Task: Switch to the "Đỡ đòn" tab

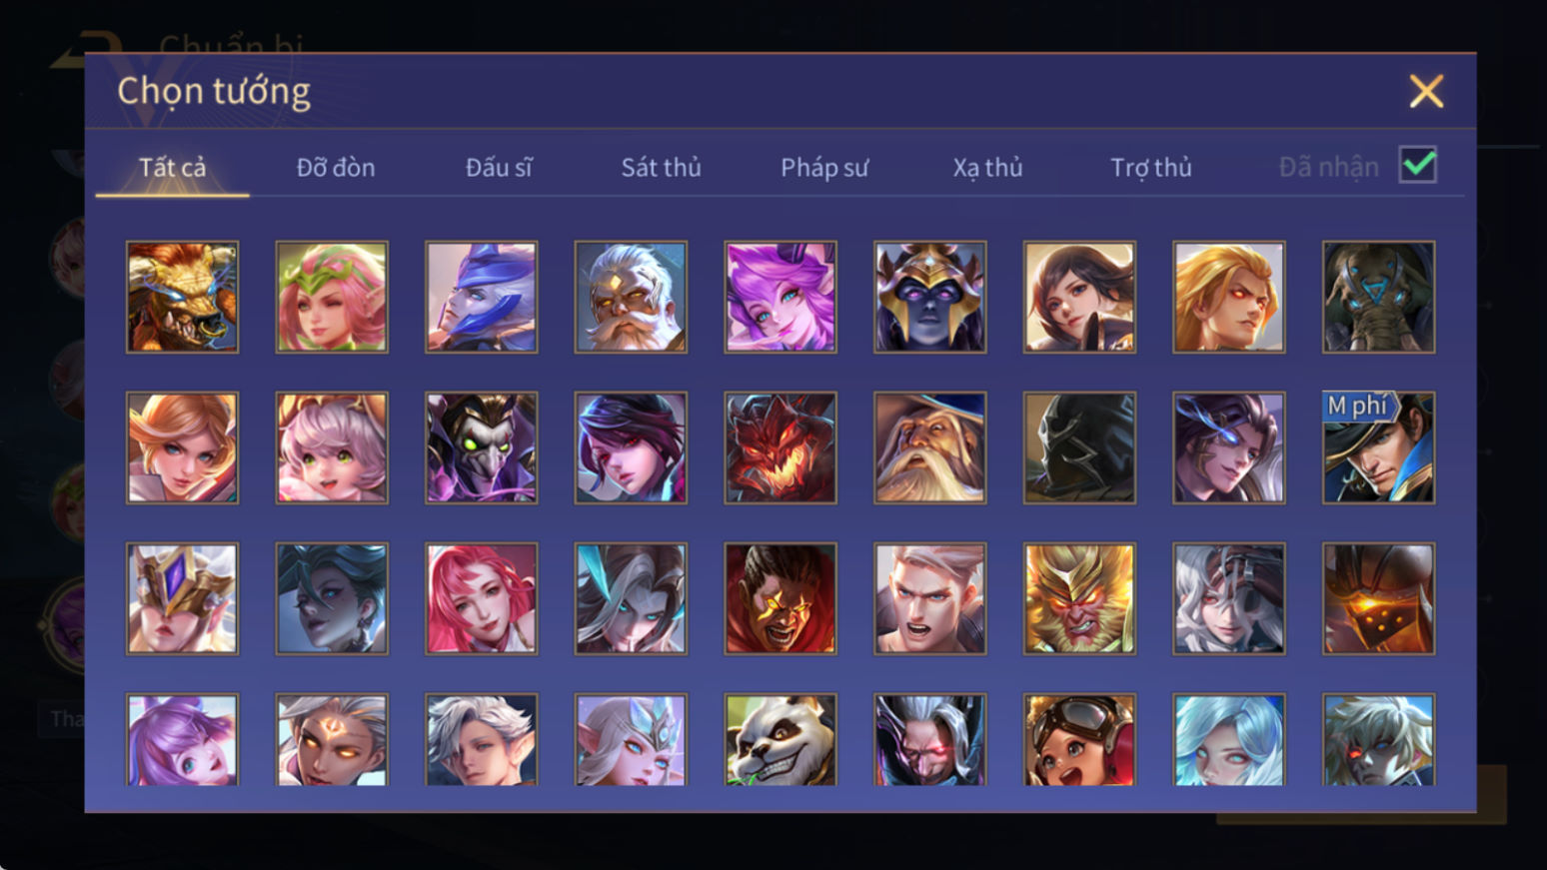Action: (336, 168)
